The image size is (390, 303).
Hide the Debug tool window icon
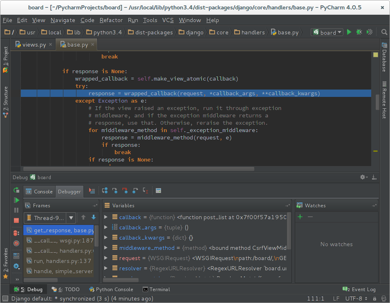tap(374, 177)
